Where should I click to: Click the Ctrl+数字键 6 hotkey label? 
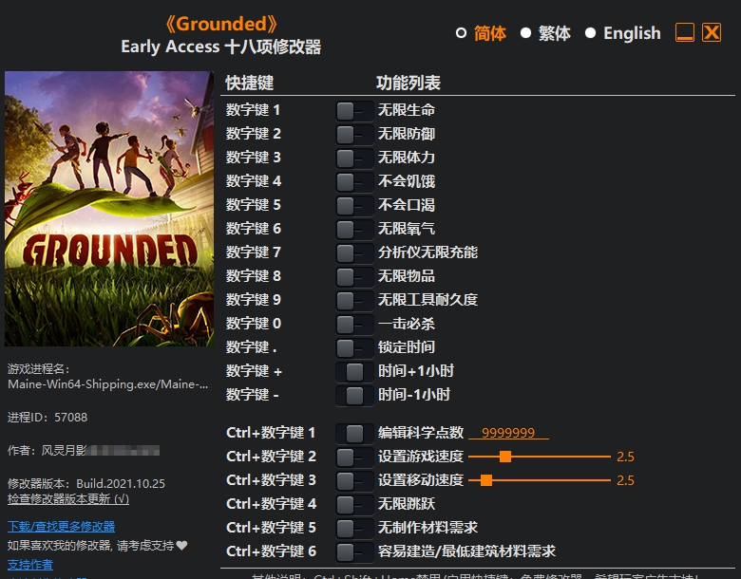click(271, 551)
